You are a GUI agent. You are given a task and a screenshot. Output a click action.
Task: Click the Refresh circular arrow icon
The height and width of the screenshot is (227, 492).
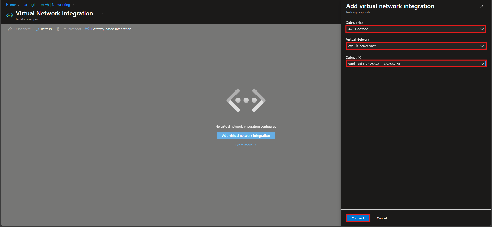37,29
